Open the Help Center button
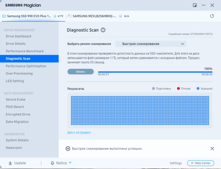221x169 pixels. coord(200,163)
